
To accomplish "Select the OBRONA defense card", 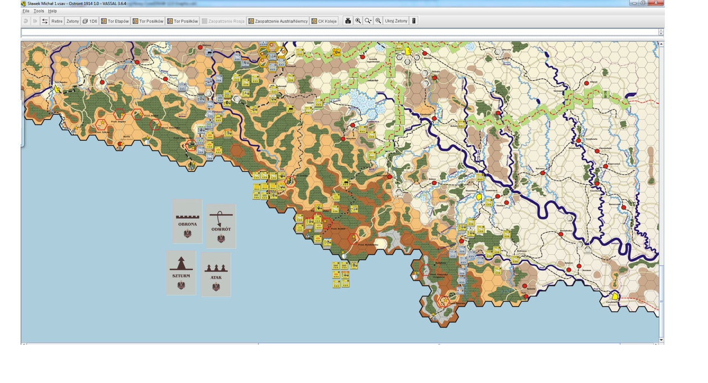I will pos(187,221).
